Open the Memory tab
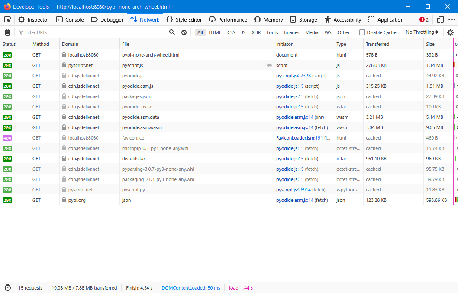This screenshot has height=293, width=458. [x=268, y=20]
